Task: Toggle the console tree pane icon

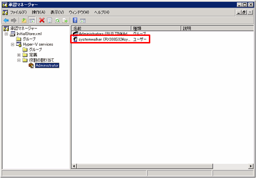Action: 32,20
